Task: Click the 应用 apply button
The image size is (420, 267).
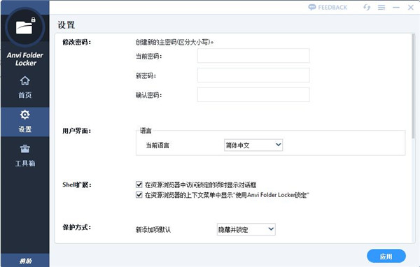Action: 386,257
